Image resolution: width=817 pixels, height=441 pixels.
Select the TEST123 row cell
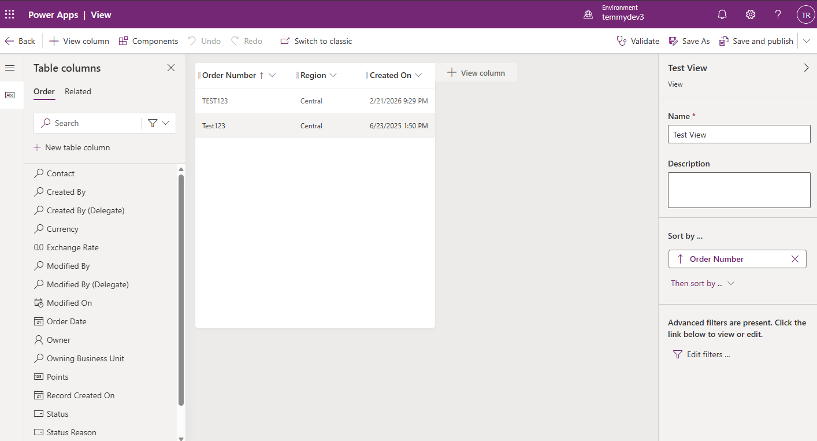tap(215, 101)
